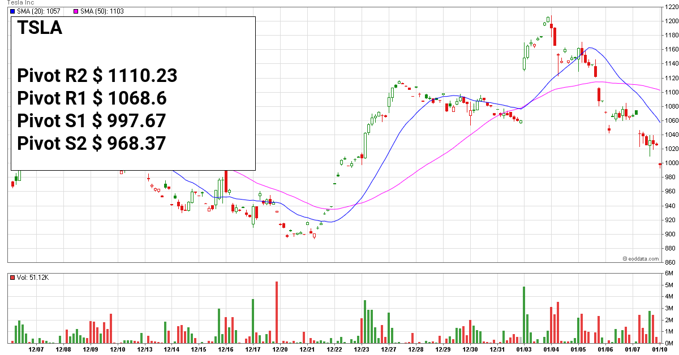
Task: Click the 1000 price axis label
Action: 672,163
